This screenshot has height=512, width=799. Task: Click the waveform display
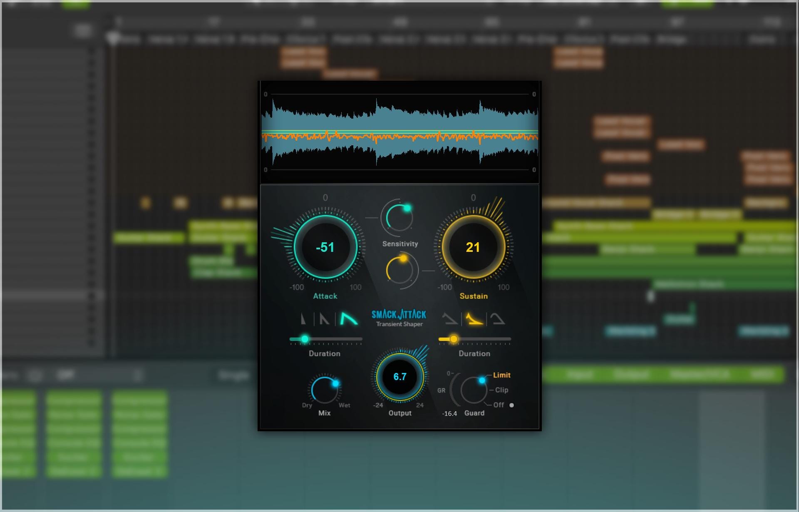point(399,132)
